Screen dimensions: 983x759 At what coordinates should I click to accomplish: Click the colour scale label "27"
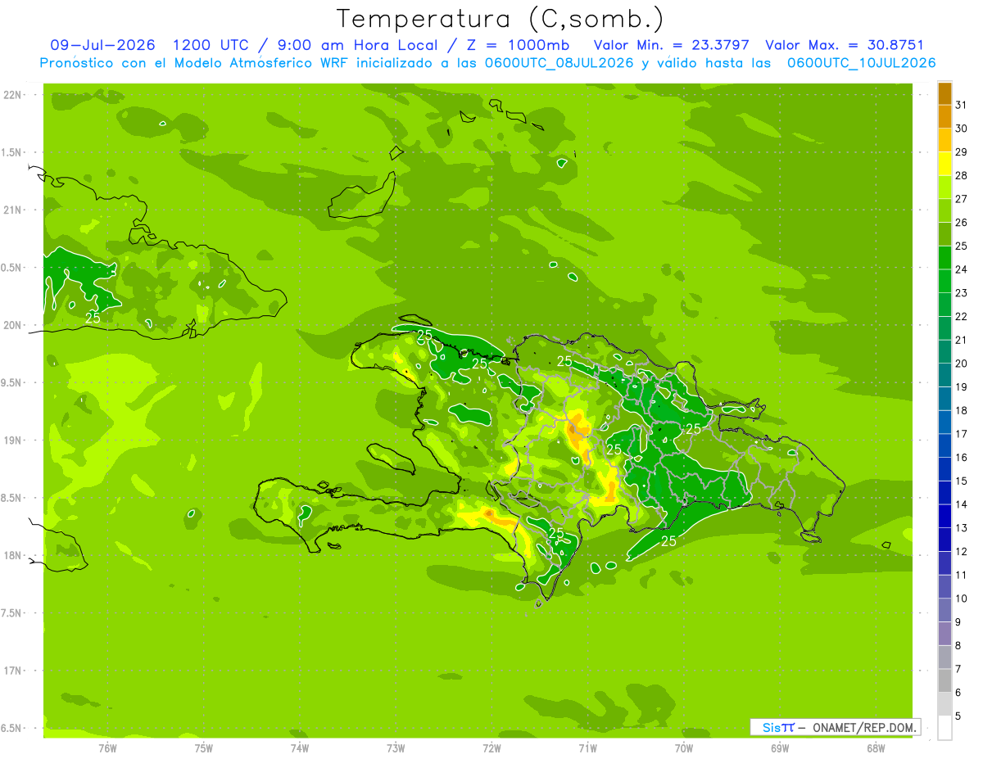(x=961, y=199)
